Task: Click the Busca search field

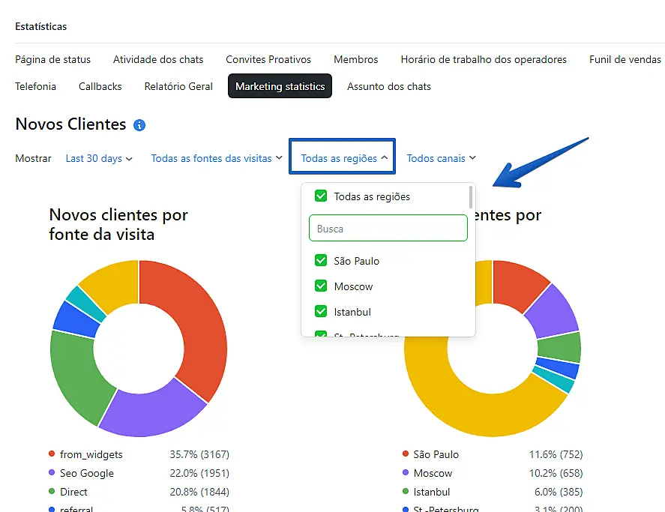Action: tap(388, 229)
